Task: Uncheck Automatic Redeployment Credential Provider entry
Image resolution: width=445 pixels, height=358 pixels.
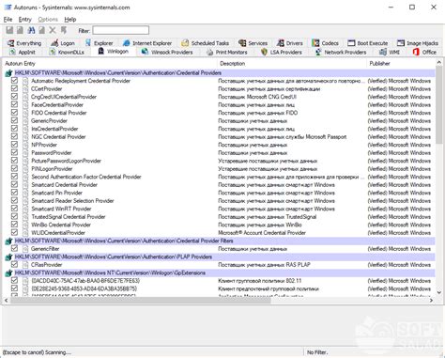Action: [14, 81]
